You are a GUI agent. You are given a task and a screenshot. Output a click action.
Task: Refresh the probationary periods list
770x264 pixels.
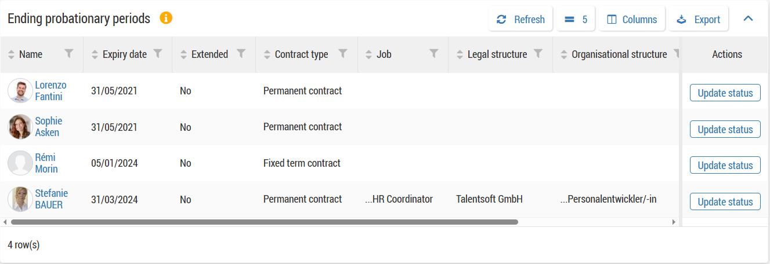(x=520, y=19)
